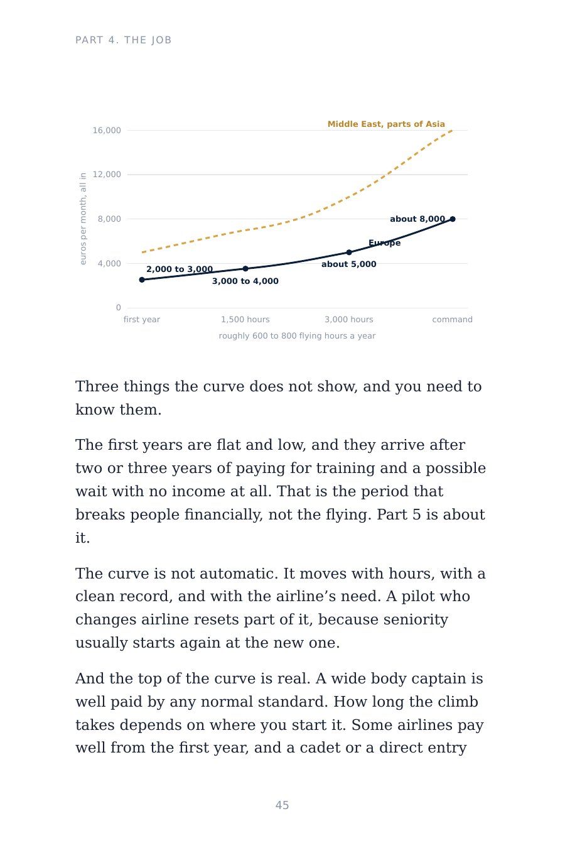The width and height of the screenshot is (565, 848).
Task: Click the '1,500 hours' x-axis label
Action: pyautogui.click(x=245, y=320)
